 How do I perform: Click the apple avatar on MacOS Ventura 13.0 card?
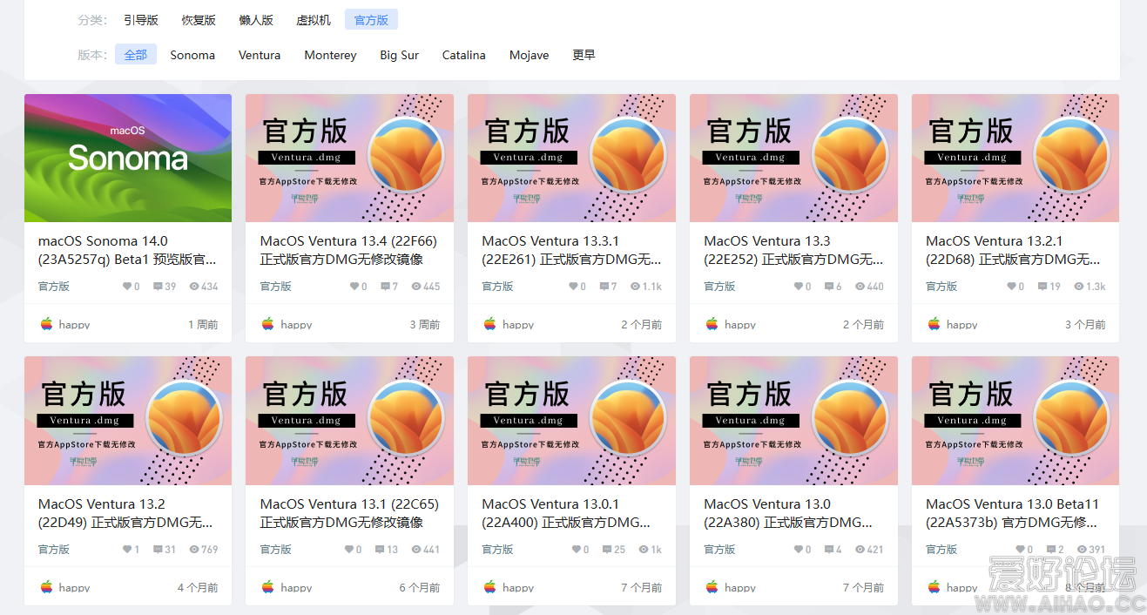pyautogui.click(x=712, y=586)
